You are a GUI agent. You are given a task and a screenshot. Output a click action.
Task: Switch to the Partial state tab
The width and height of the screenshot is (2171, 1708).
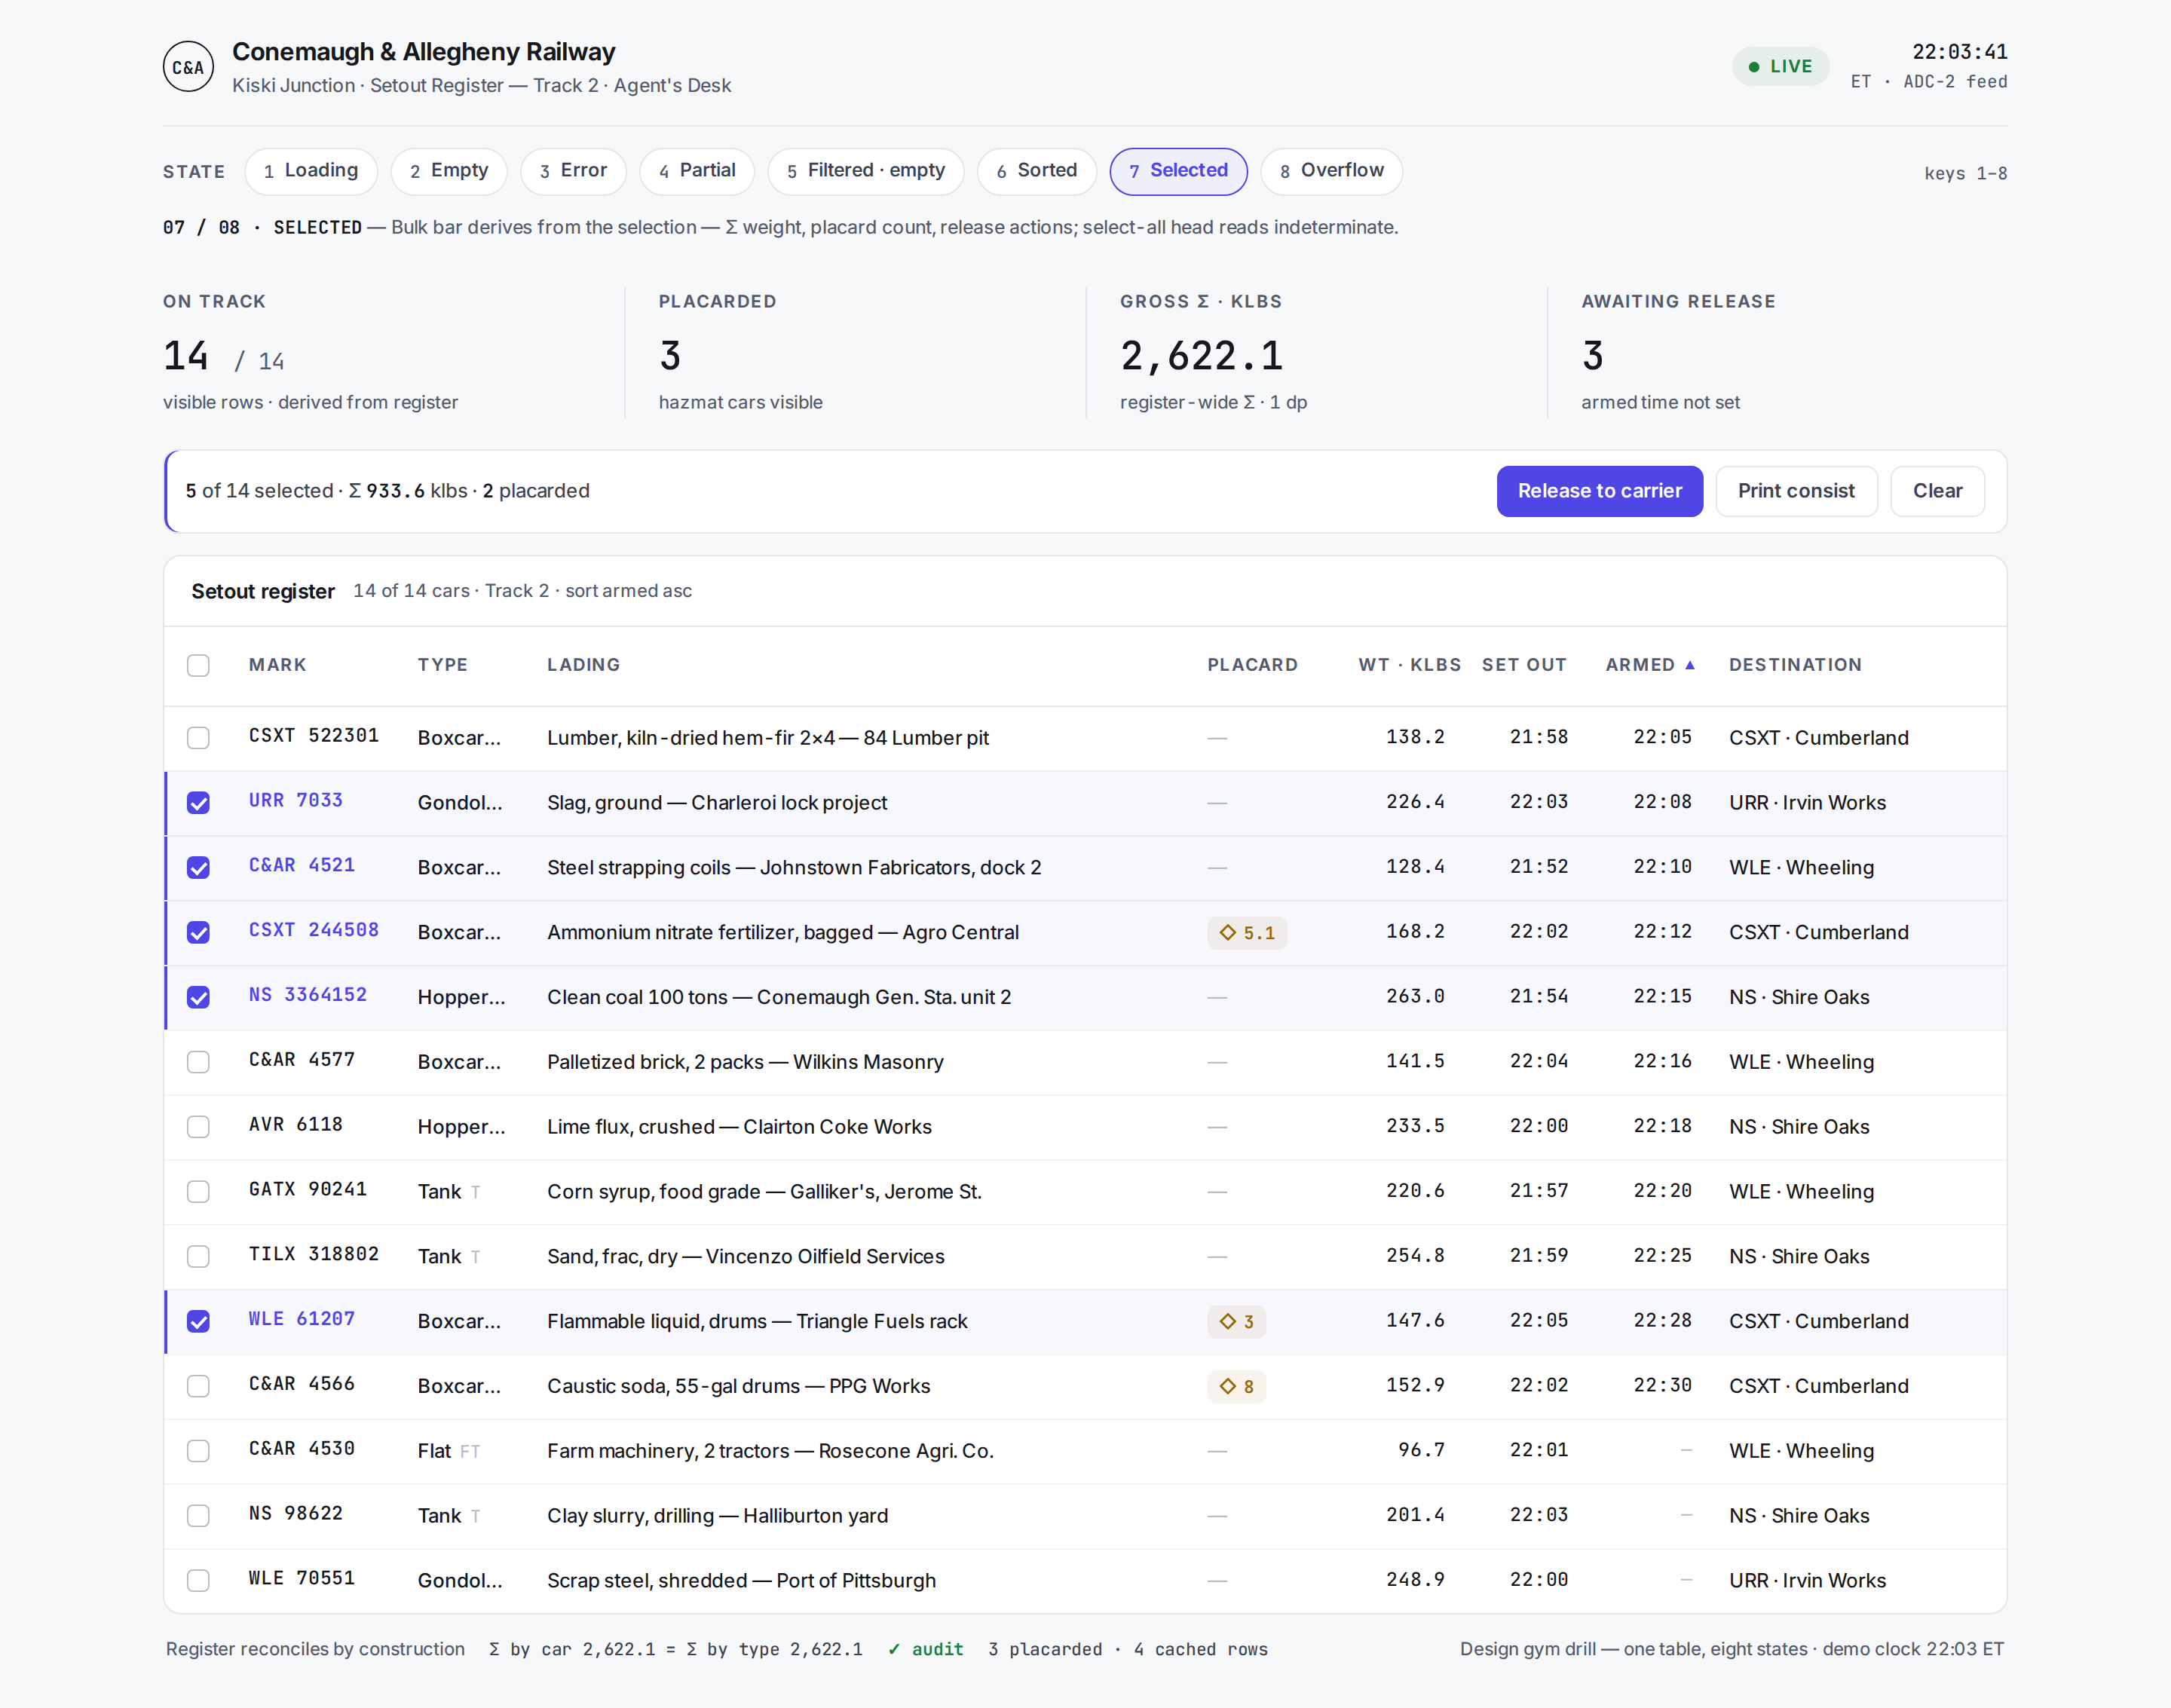697,171
